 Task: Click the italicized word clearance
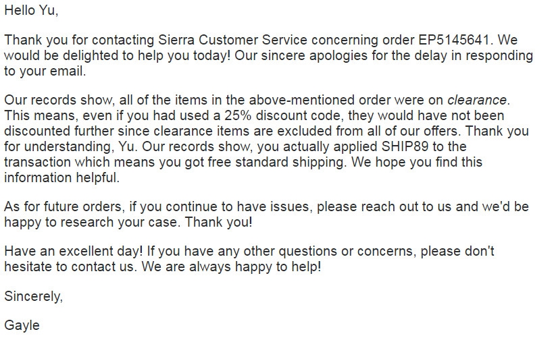pos(477,101)
